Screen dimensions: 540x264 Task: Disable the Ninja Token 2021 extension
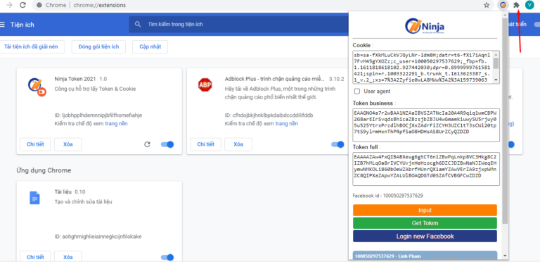pyautogui.click(x=167, y=144)
